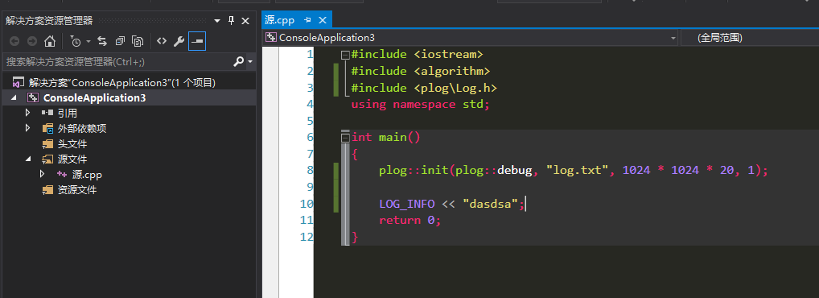Screen dimensions: 819x298
Task: Close the Solution Explorer panel
Action: click(x=245, y=20)
